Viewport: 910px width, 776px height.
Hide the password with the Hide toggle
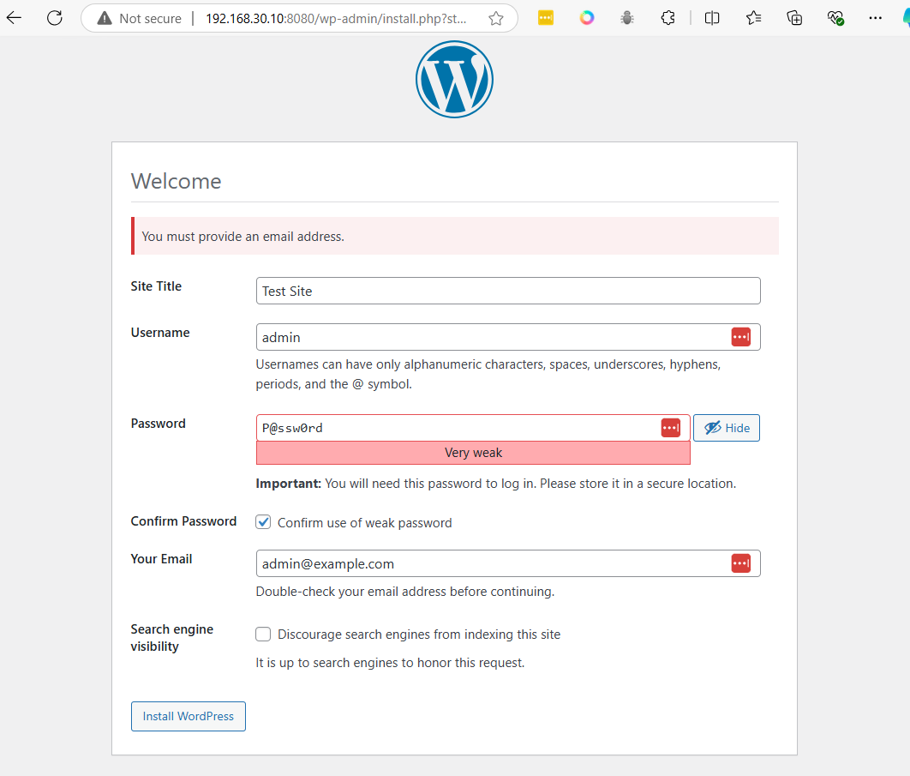click(726, 427)
